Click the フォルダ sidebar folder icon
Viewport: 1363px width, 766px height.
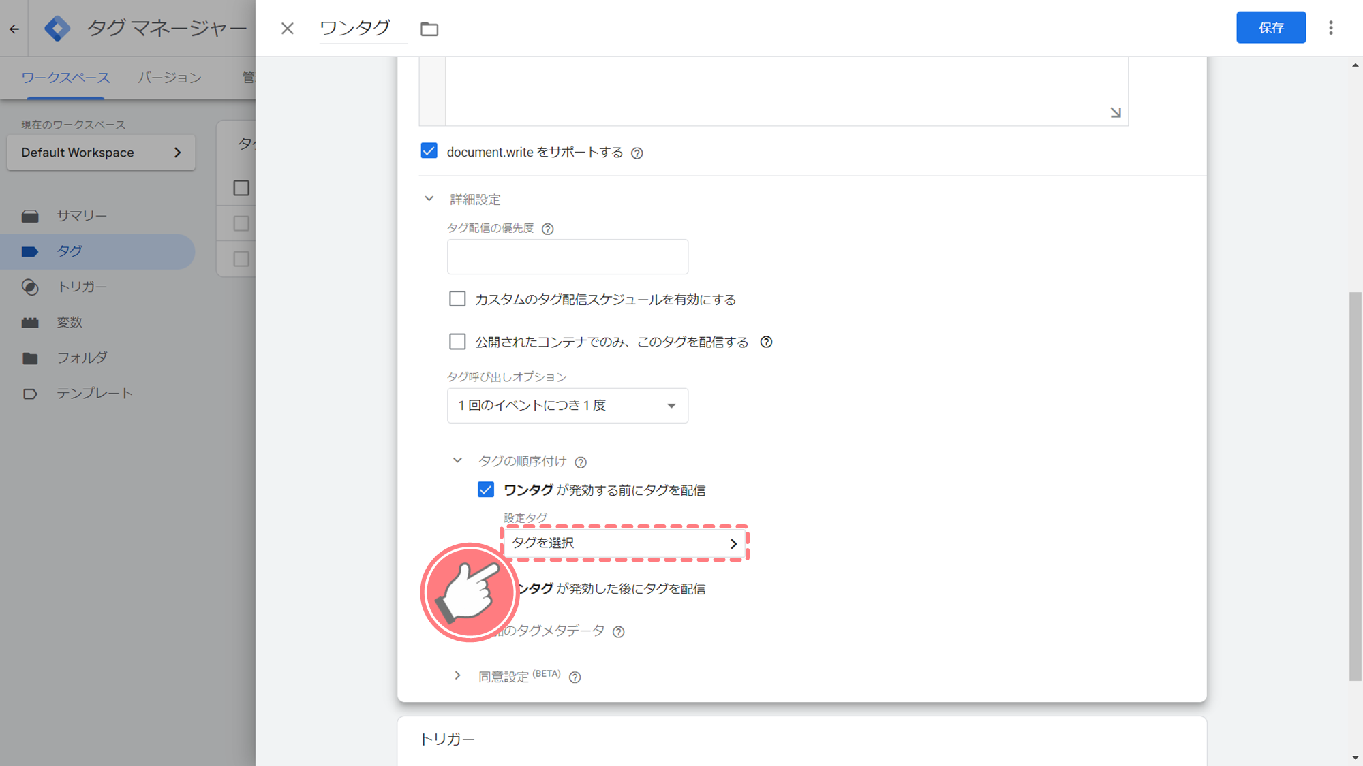30,358
